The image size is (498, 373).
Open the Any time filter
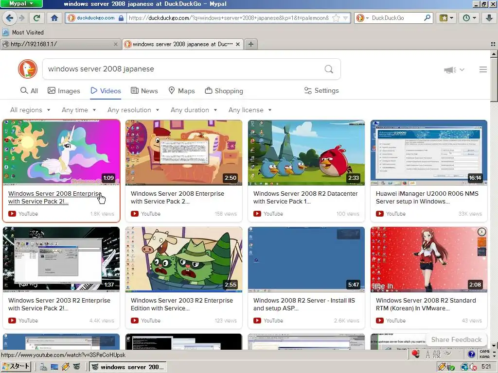point(79,110)
